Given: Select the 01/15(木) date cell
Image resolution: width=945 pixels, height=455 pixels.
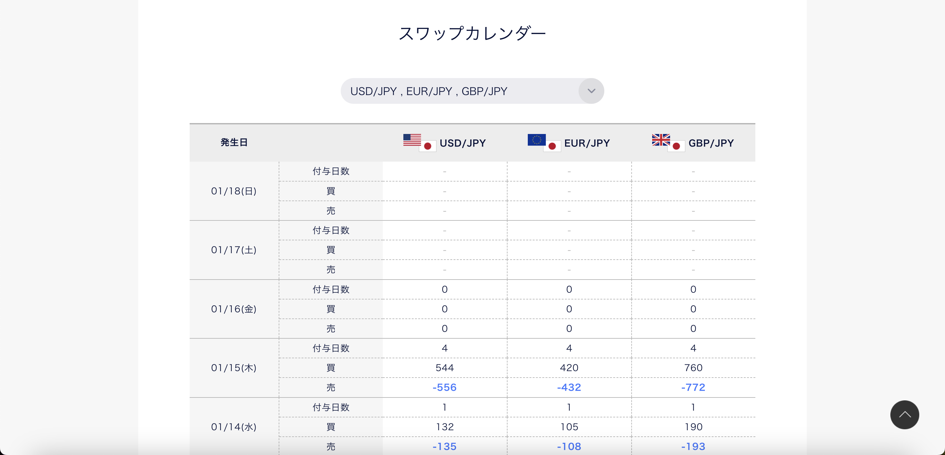Looking at the screenshot, I should [234, 368].
